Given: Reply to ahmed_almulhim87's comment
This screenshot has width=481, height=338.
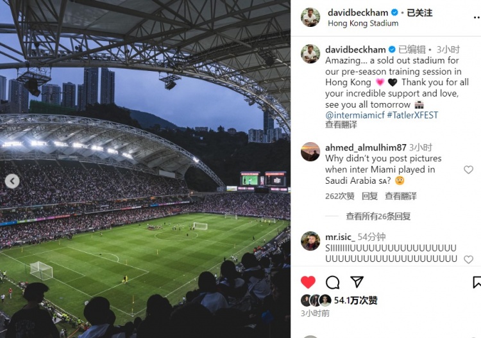Looking at the screenshot, I should (x=369, y=196).
